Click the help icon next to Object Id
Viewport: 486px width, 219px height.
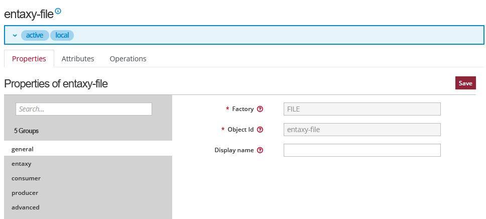(x=260, y=130)
